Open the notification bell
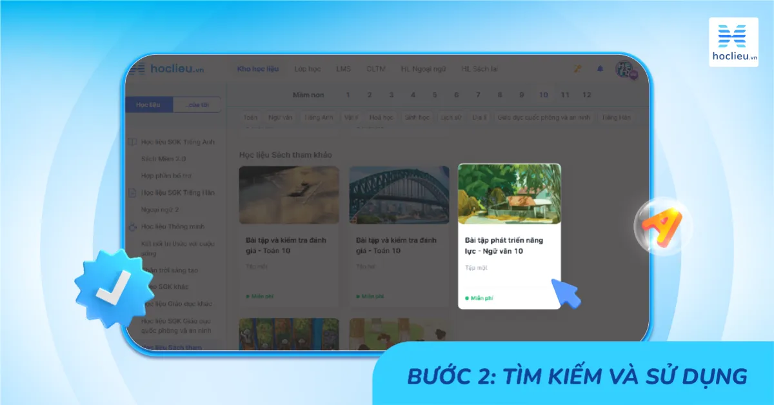Image resolution: width=774 pixels, height=405 pixels. (x=600, y=69)
